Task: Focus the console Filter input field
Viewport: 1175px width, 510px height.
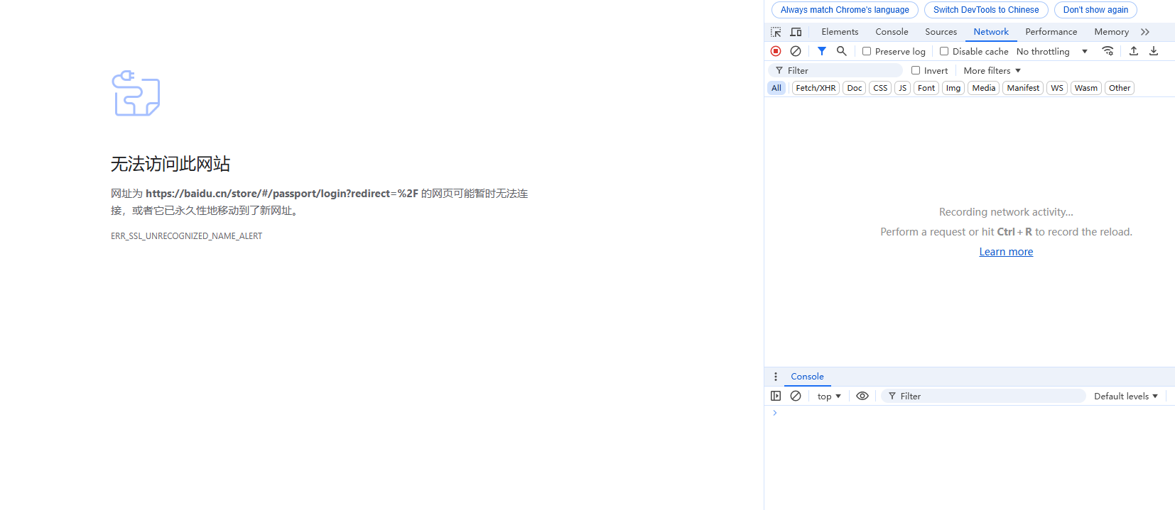Action: coord(984,396)
